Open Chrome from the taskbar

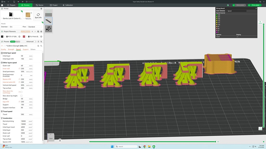click(x=144, y=146)
